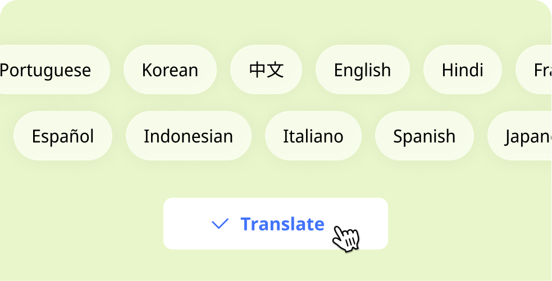
Task: Click the Korean pill next to Portuguese
Action: 170,70
